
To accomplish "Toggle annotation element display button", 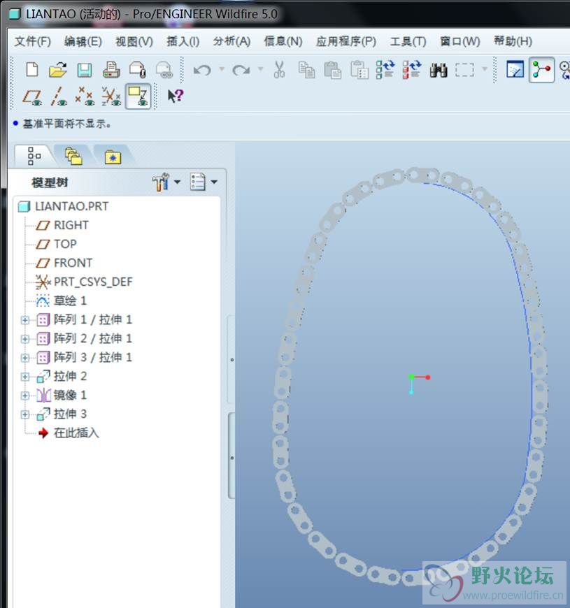I will [138, 96].
